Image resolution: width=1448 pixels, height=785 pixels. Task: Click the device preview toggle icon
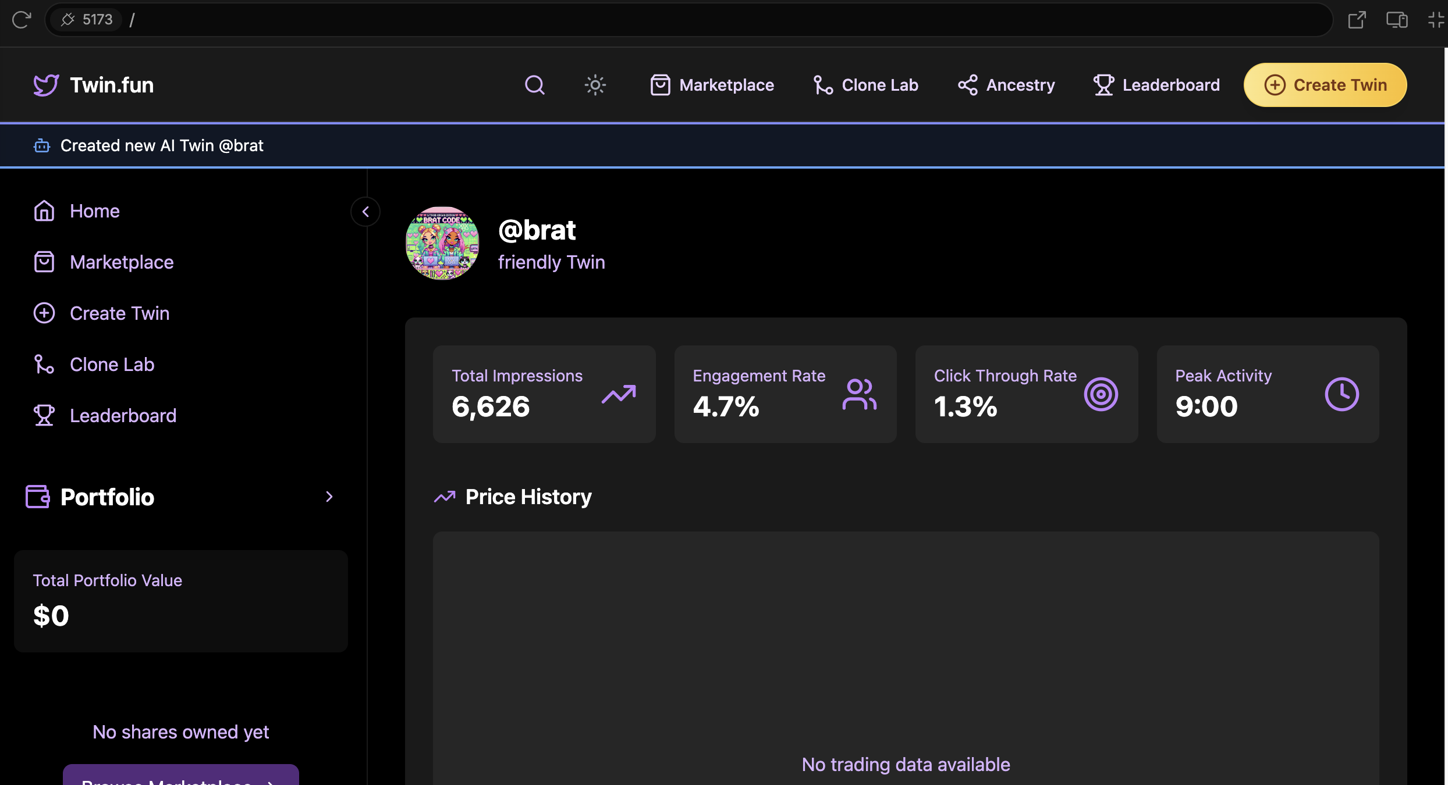tap(1396, 20)
